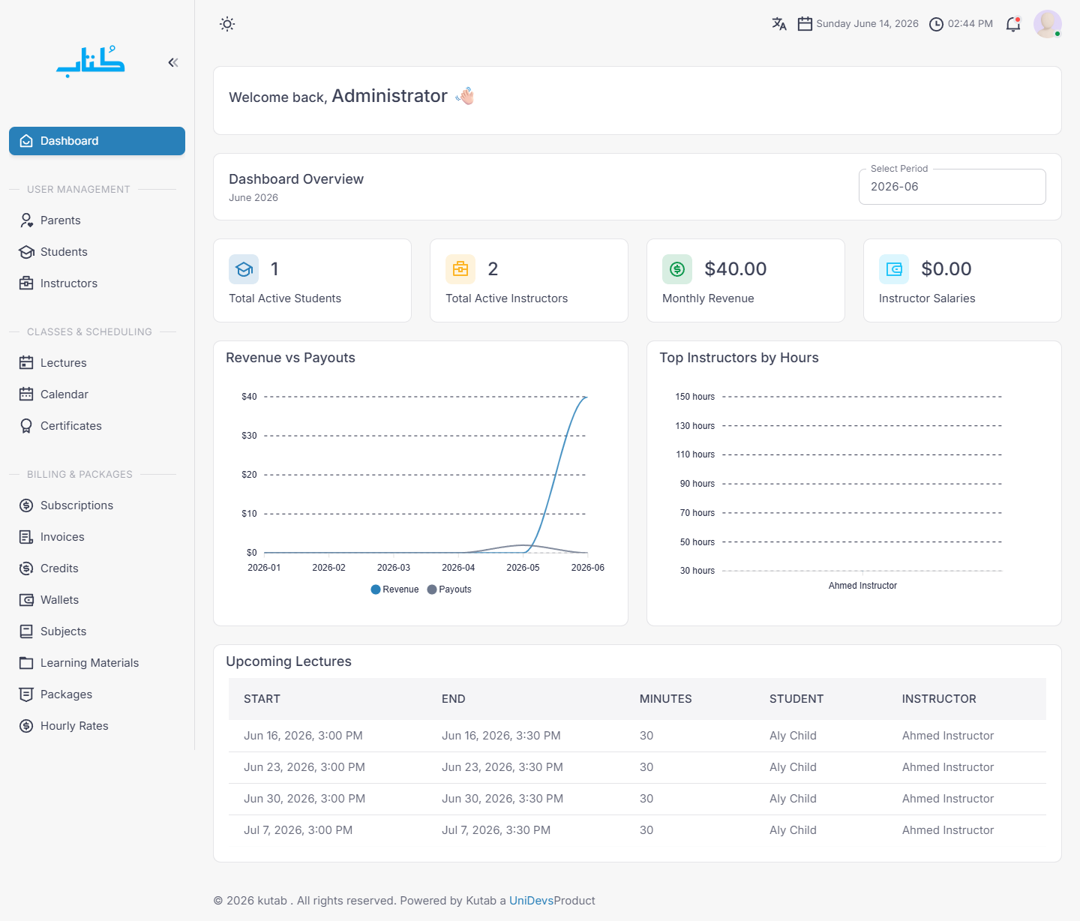The width and height of the screenshot is (1080, 921).
Task: Click the Subjects book icon
Action: 26,631
